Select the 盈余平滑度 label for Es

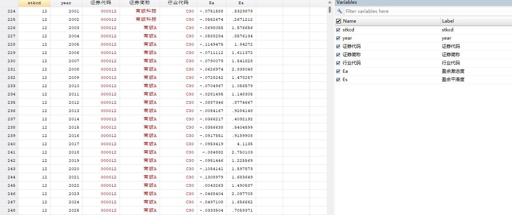click(x=453, y=80)
